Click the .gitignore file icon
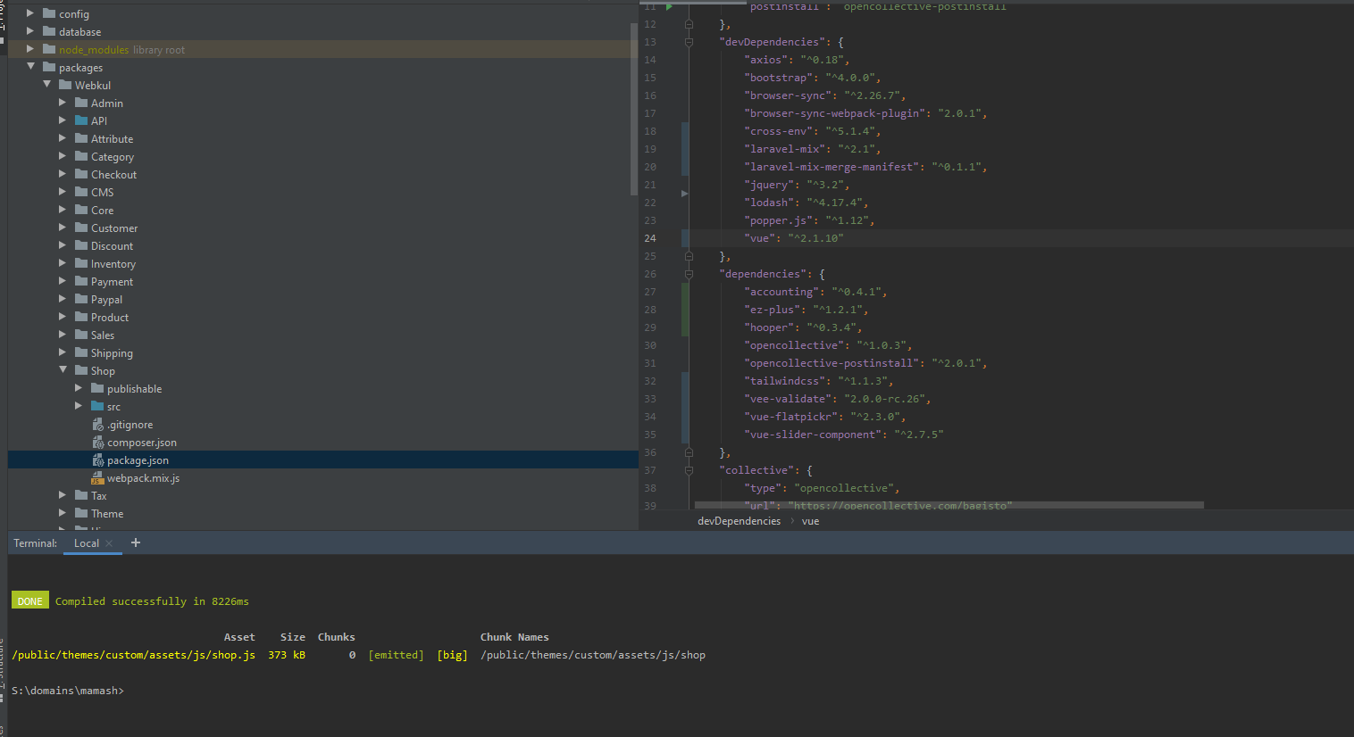Screen dimensions: 1354x737 pos(98,425)
